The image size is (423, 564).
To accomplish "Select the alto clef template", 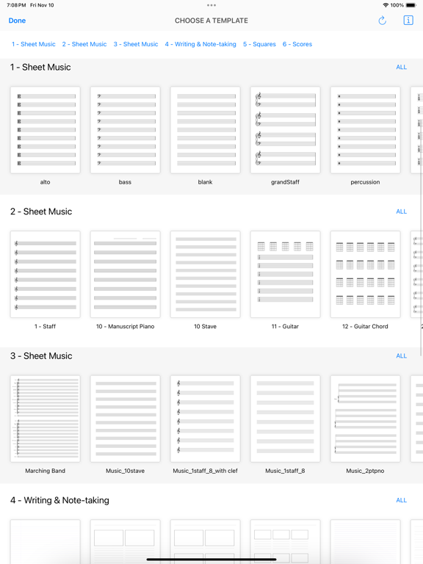I will [46, 130].
